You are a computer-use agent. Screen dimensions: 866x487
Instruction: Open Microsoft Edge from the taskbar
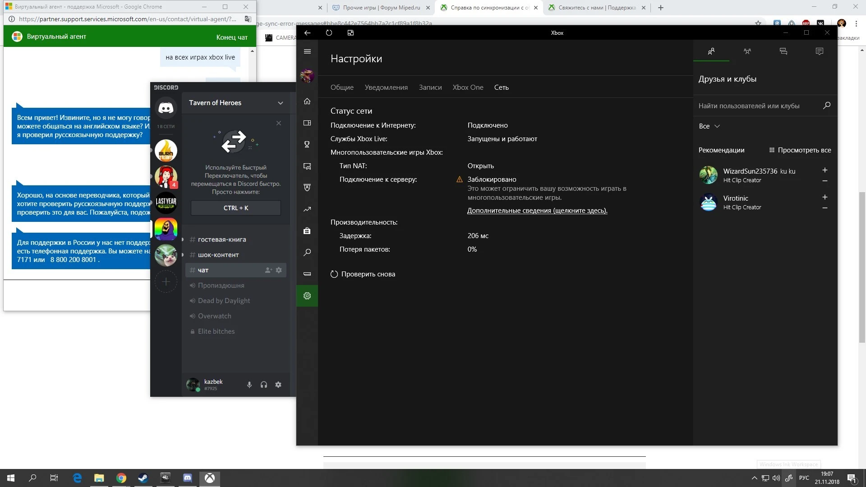click(x=77, y=478)
